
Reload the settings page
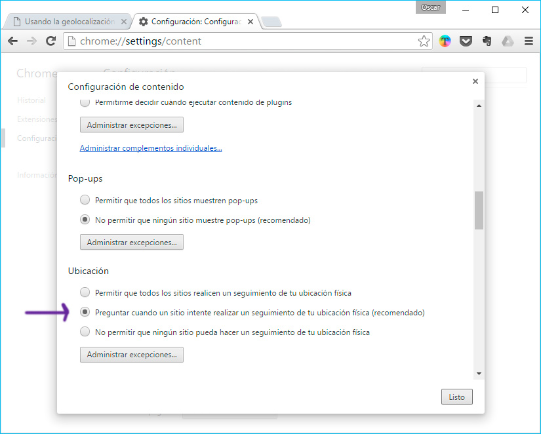(50, 41)
